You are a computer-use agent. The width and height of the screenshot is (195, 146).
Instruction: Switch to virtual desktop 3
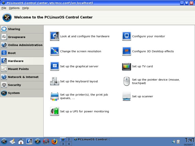click(63, 144)
